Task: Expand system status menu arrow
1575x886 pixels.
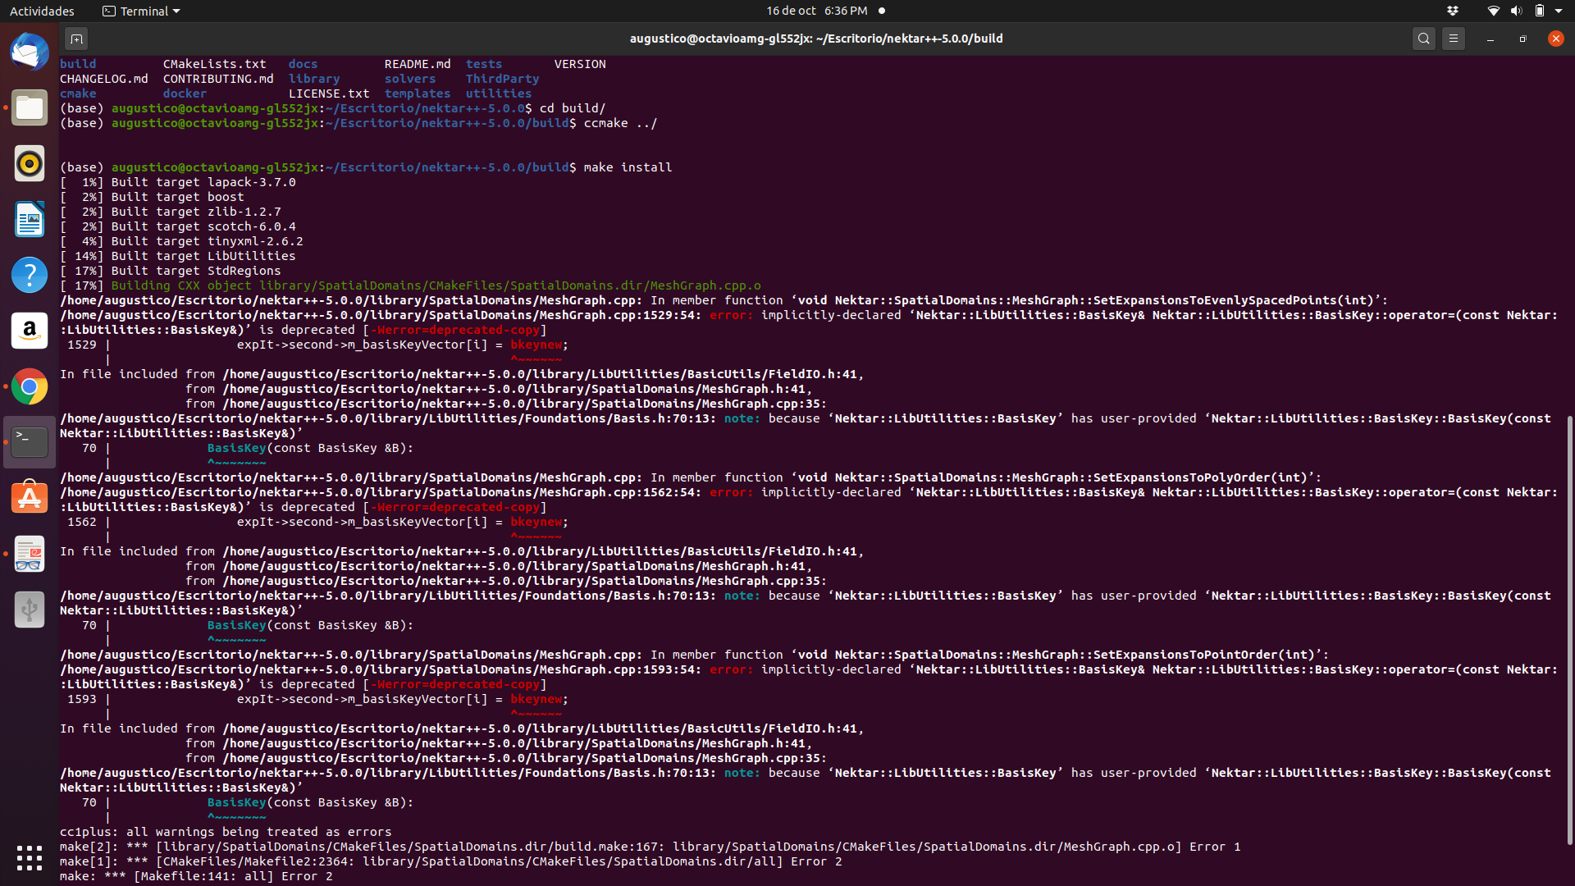Action: click(x=1559, y=11)
